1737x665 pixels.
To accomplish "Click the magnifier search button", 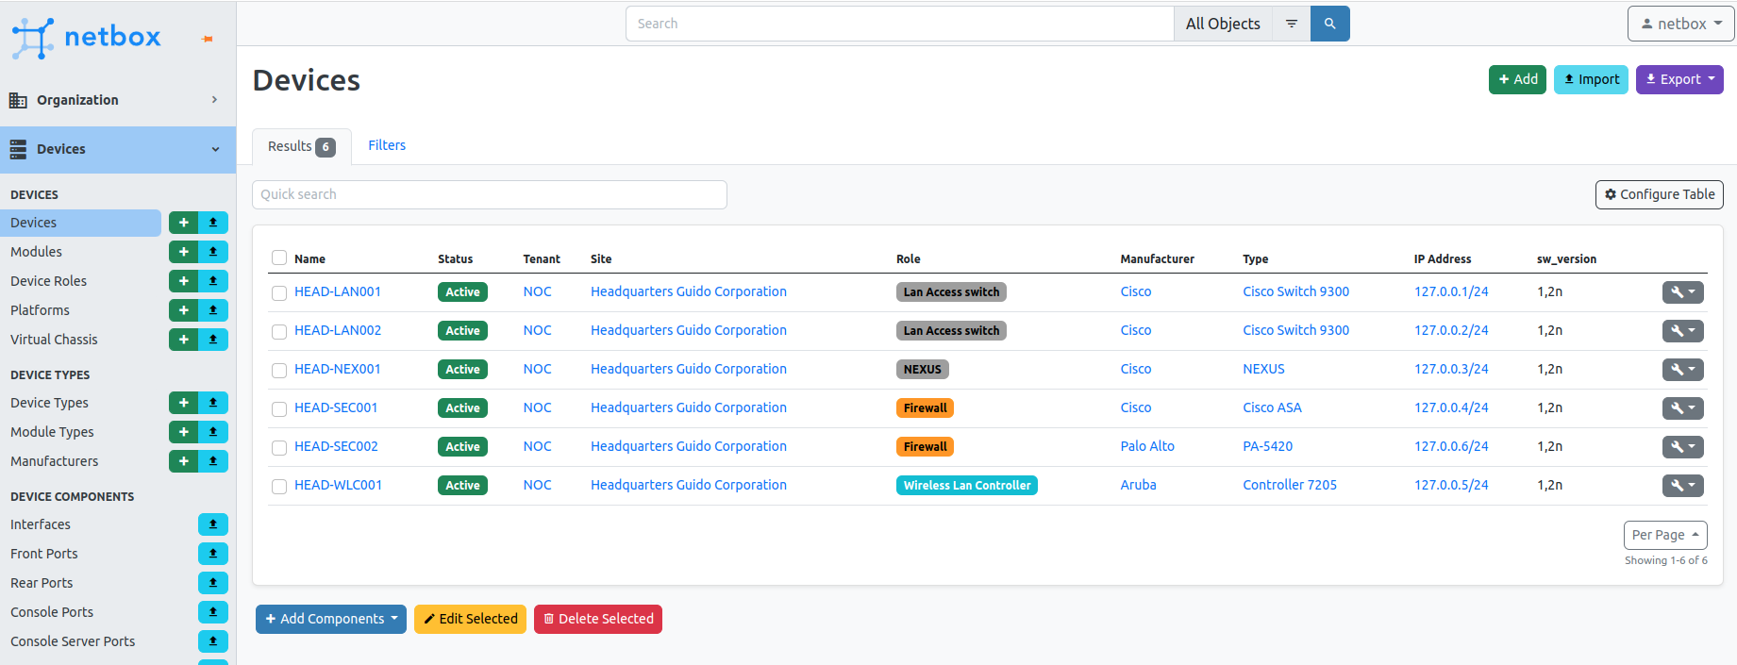I will click(1329, 24).
